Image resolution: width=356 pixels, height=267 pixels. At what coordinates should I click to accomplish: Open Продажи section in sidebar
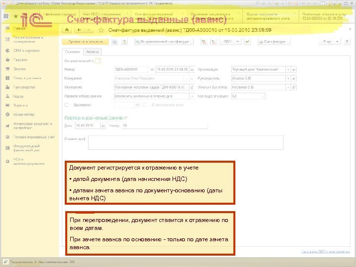(20, 60)
